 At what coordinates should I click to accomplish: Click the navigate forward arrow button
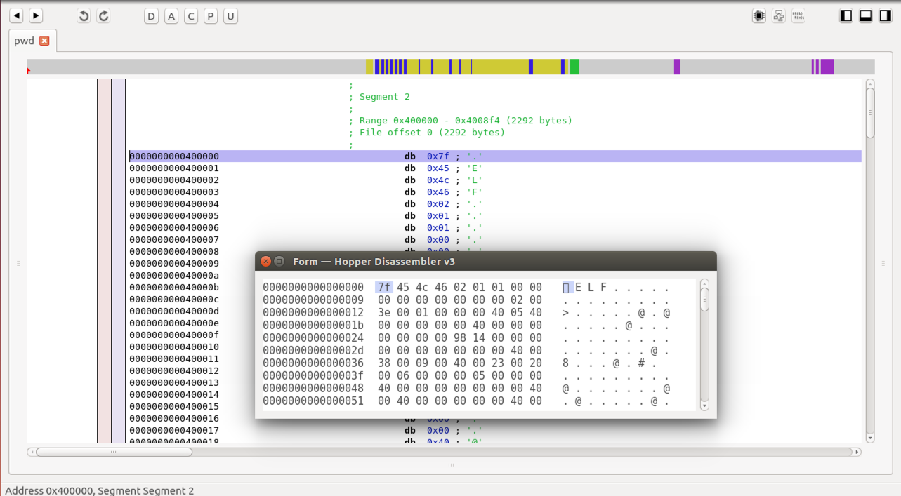point(36,15)
